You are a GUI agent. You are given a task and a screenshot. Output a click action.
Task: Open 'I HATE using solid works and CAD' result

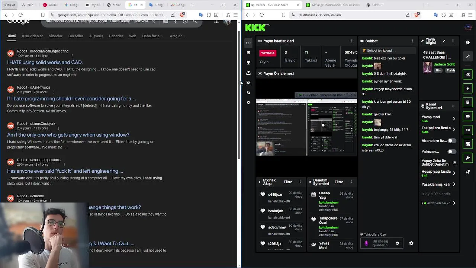click(45, 62)
